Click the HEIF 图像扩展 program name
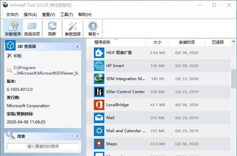The height and width of the screenshot is (156, 237). [119, 53]
